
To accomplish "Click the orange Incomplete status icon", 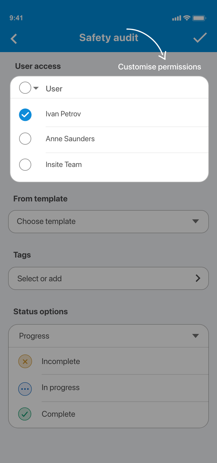I will pos(25,361).
